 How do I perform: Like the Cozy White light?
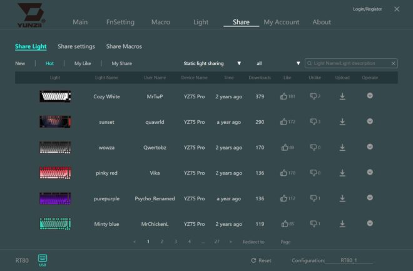pos(283,96)
